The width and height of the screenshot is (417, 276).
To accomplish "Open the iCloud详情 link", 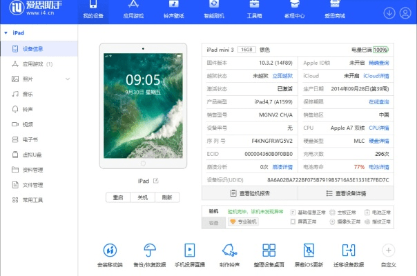I will [x=376, y=76].
